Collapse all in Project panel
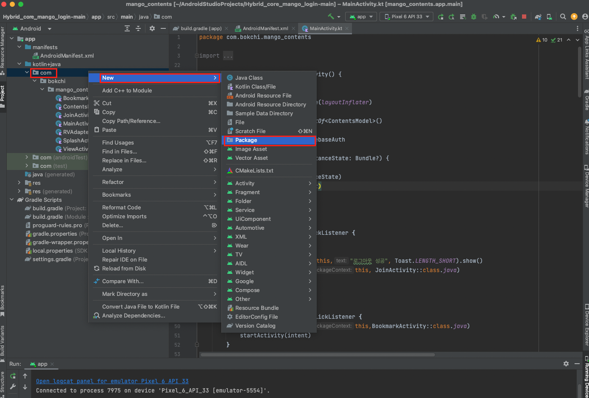The width and height of the screenshot is (589, 398). pyautogui.click(x=138, y=28)
